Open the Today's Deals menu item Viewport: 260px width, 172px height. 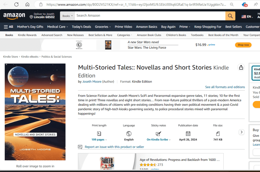tap(81, 27)
